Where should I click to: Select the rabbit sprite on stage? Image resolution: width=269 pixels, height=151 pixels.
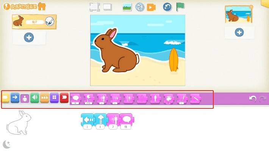point(116,51)
